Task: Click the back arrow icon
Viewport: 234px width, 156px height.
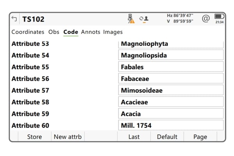Action: click(14, 19)
